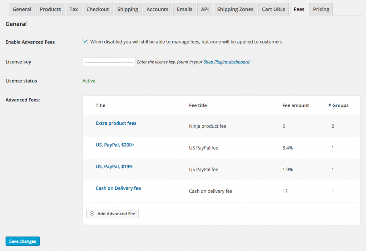Select the Pricing tab

click(x=321, y=9)
